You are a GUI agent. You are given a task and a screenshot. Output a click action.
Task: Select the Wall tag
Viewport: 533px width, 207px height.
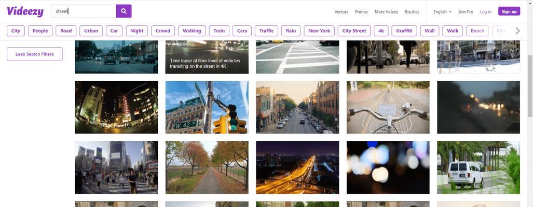click(x=430, y=31)
